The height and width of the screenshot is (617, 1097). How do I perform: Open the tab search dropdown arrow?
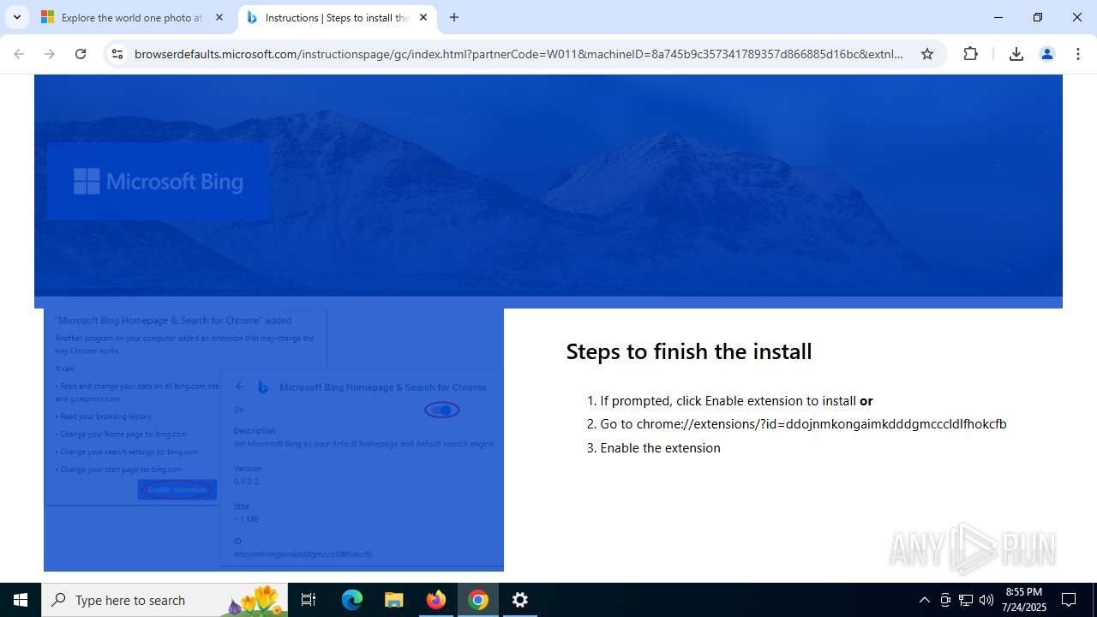16,17
